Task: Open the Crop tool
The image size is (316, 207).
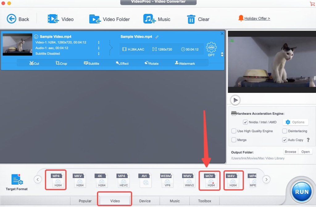Action: click(61, 63)
